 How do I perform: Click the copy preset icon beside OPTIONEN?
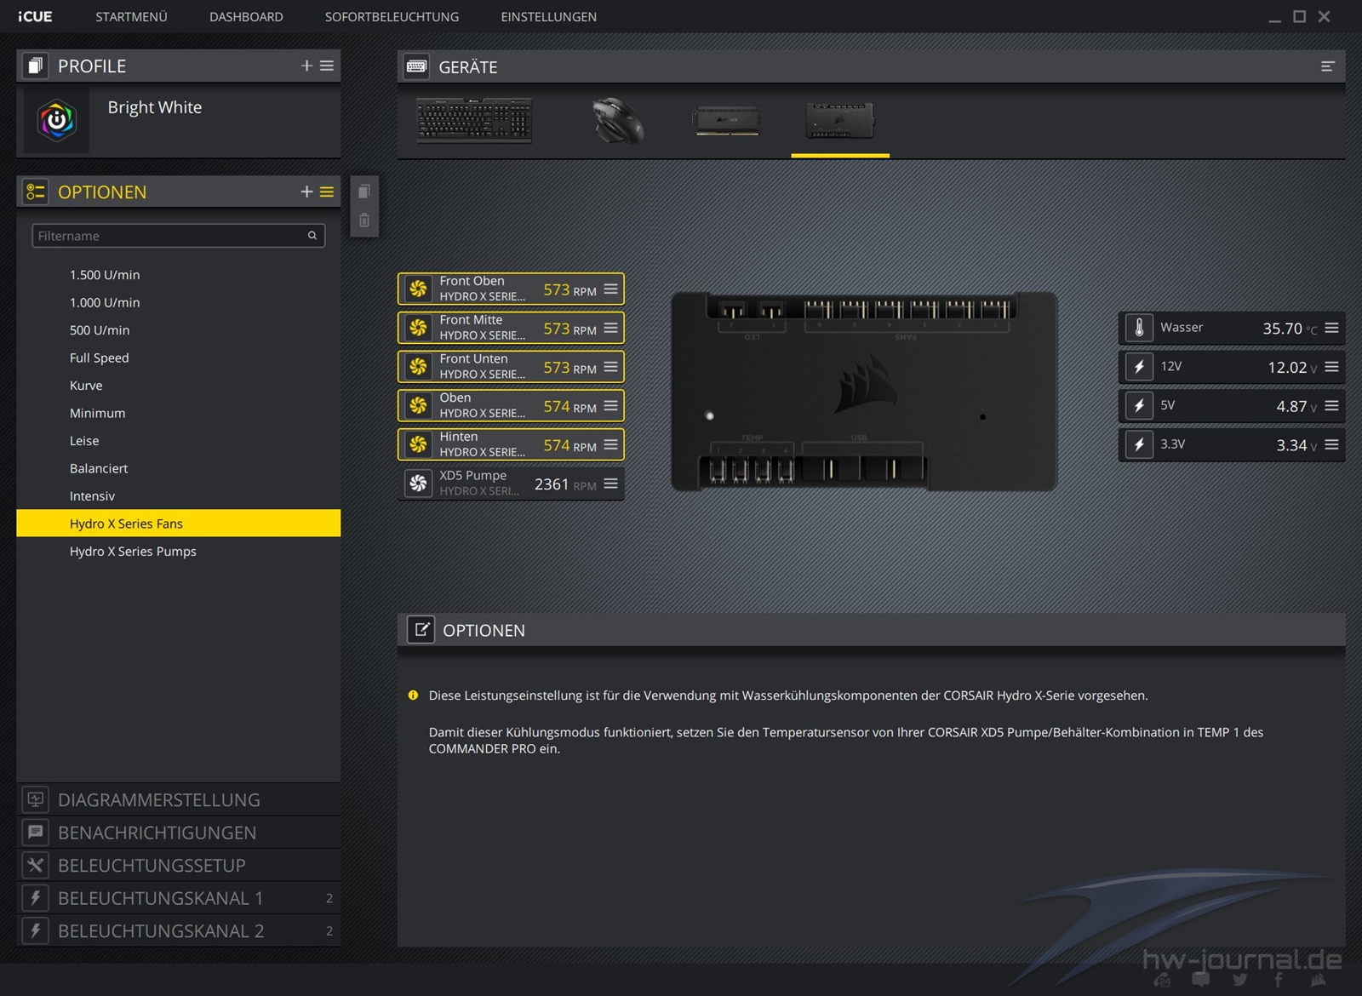click(364, 192)
